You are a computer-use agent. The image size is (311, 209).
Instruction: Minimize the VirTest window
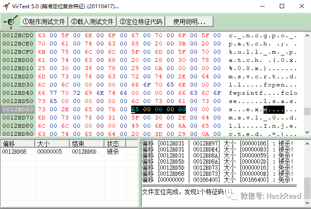click(262, 6)
